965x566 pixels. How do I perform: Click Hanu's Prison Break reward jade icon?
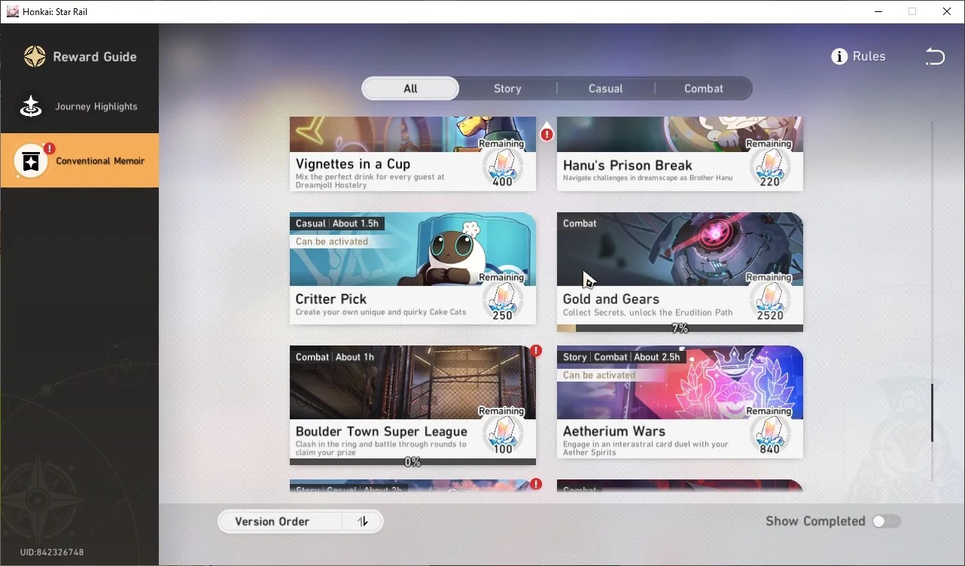click(x=769, y=166)
